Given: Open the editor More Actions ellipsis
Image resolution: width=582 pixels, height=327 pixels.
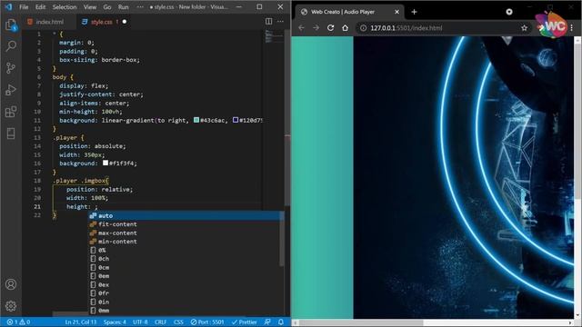Looking at the screenshot, I should point(280,22).
